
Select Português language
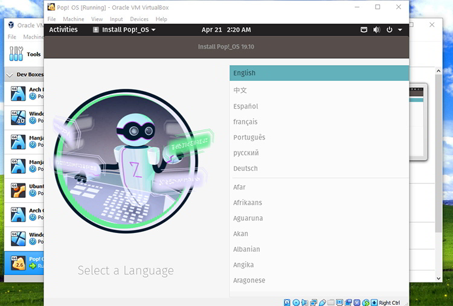coord(320,138)
